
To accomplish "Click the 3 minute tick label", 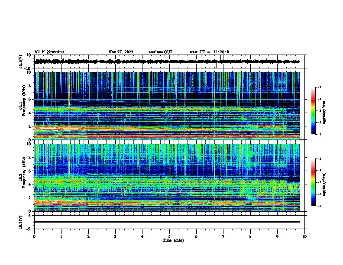I will tap(115, 236).
